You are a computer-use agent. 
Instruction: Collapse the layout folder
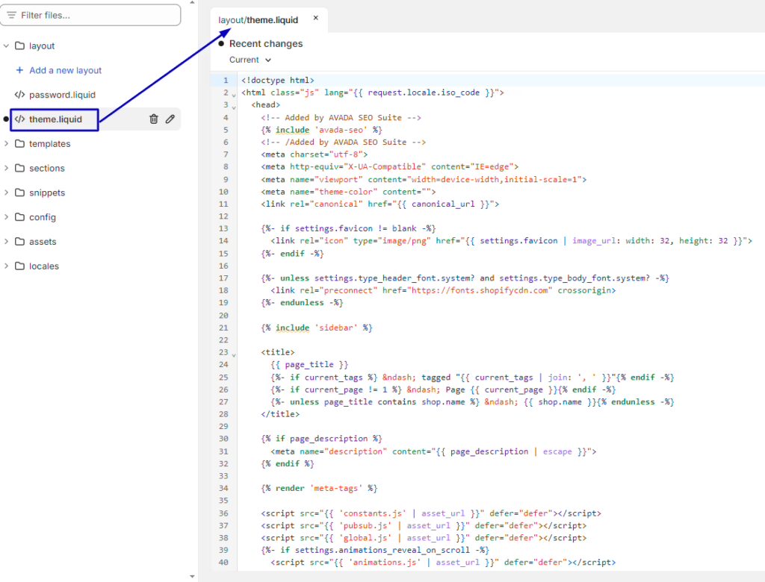(x=6, y=46)
